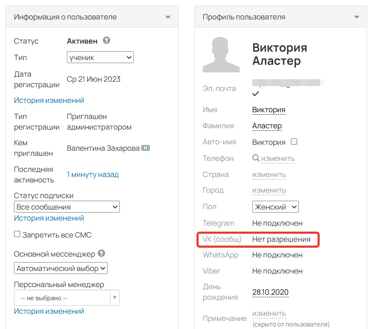
Task: Open История изменений under registration date
Action: [49, 100]
